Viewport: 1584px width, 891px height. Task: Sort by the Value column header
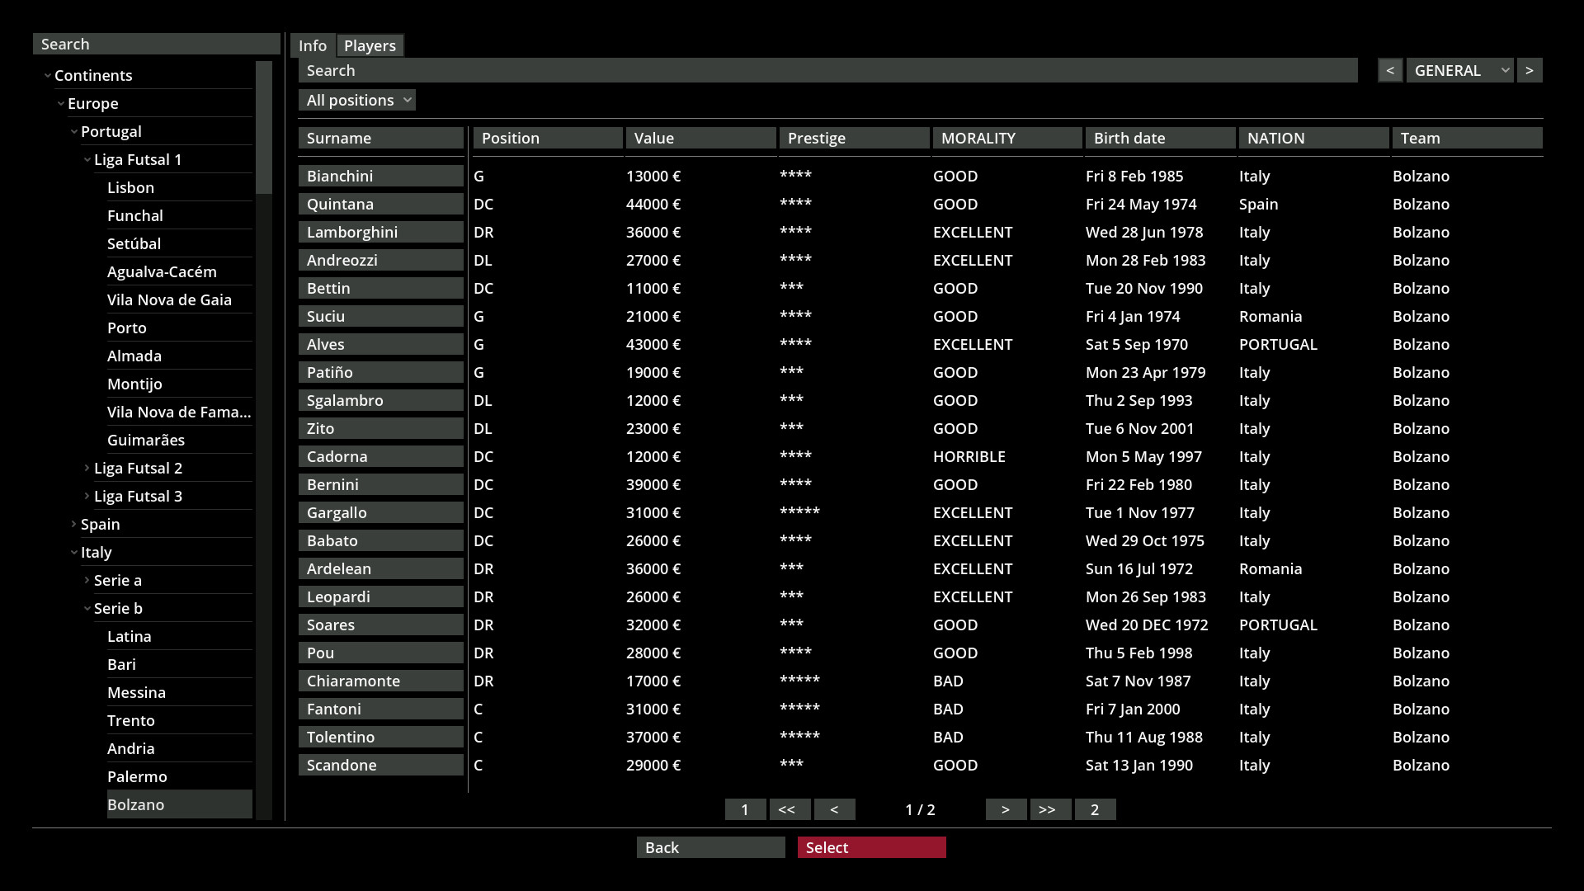coord(700,138)
